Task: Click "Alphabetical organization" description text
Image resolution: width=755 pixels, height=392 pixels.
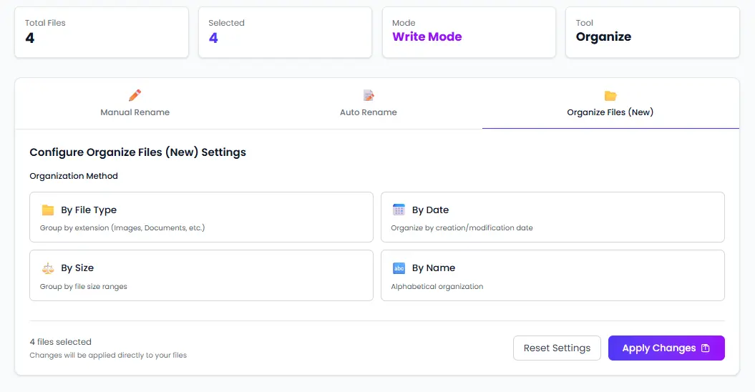Action: 437,287
